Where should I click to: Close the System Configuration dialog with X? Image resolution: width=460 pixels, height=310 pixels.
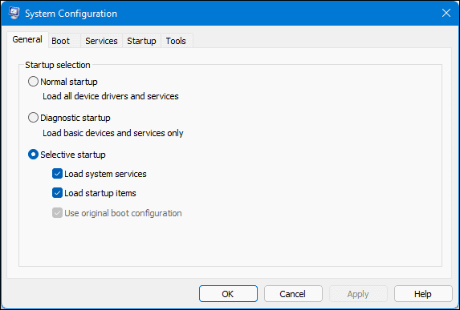(446, 13)
